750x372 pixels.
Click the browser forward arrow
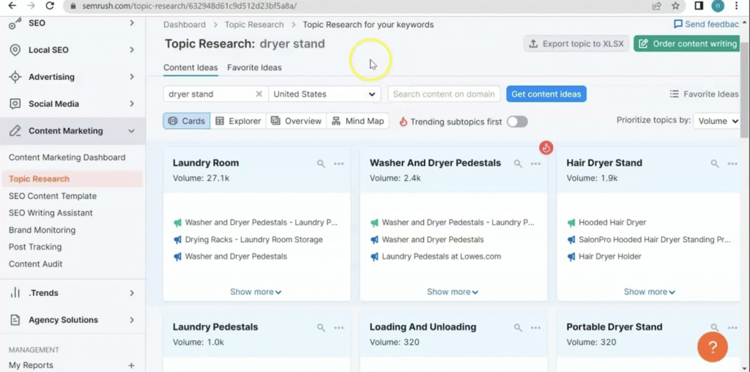31,6
